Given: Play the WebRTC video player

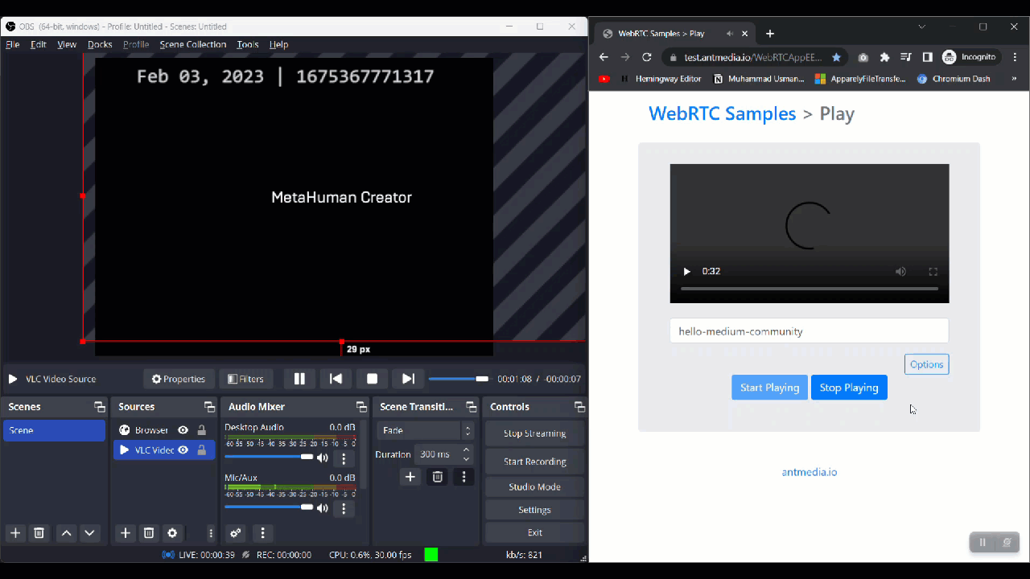Looking at the screenshot, I should coord(686,272).
